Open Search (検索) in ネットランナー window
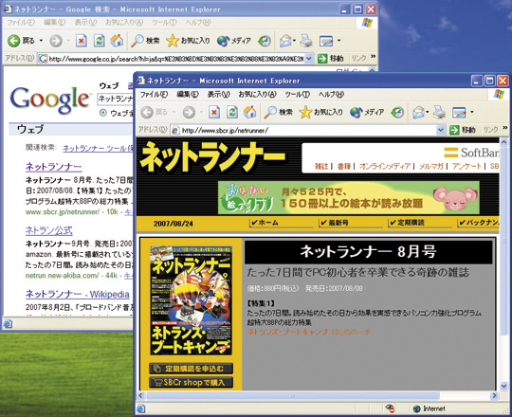512x417 pixels. [279, 112]
